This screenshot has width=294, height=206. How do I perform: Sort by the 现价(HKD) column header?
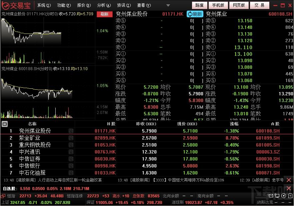(187, 124)
